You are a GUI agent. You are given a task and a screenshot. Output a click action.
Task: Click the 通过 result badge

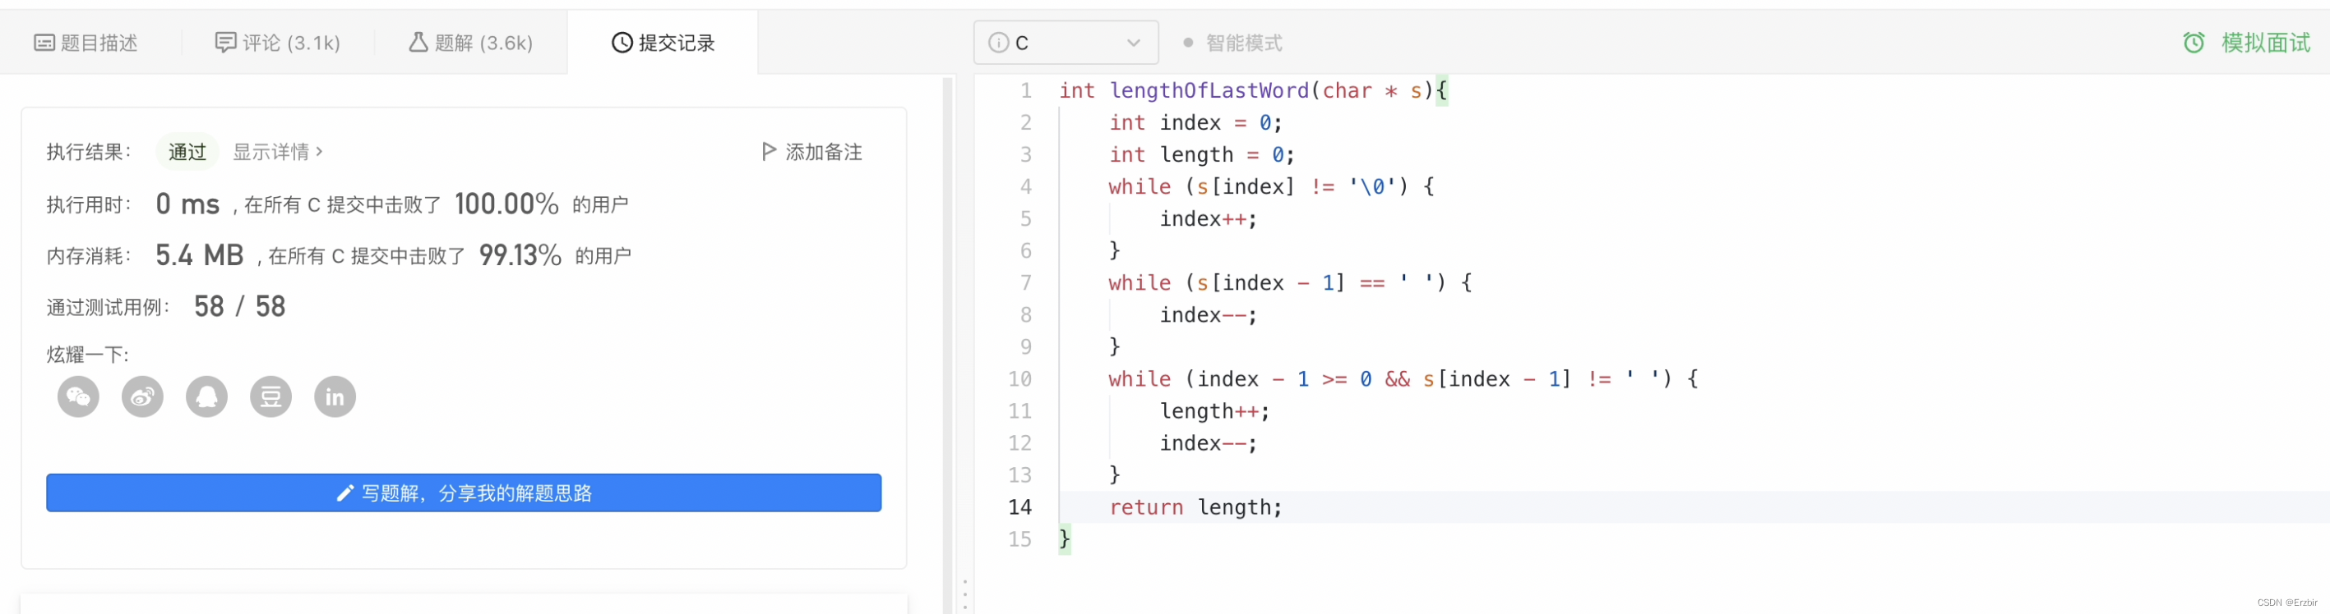pyautogui.click(x=187, y=152)
